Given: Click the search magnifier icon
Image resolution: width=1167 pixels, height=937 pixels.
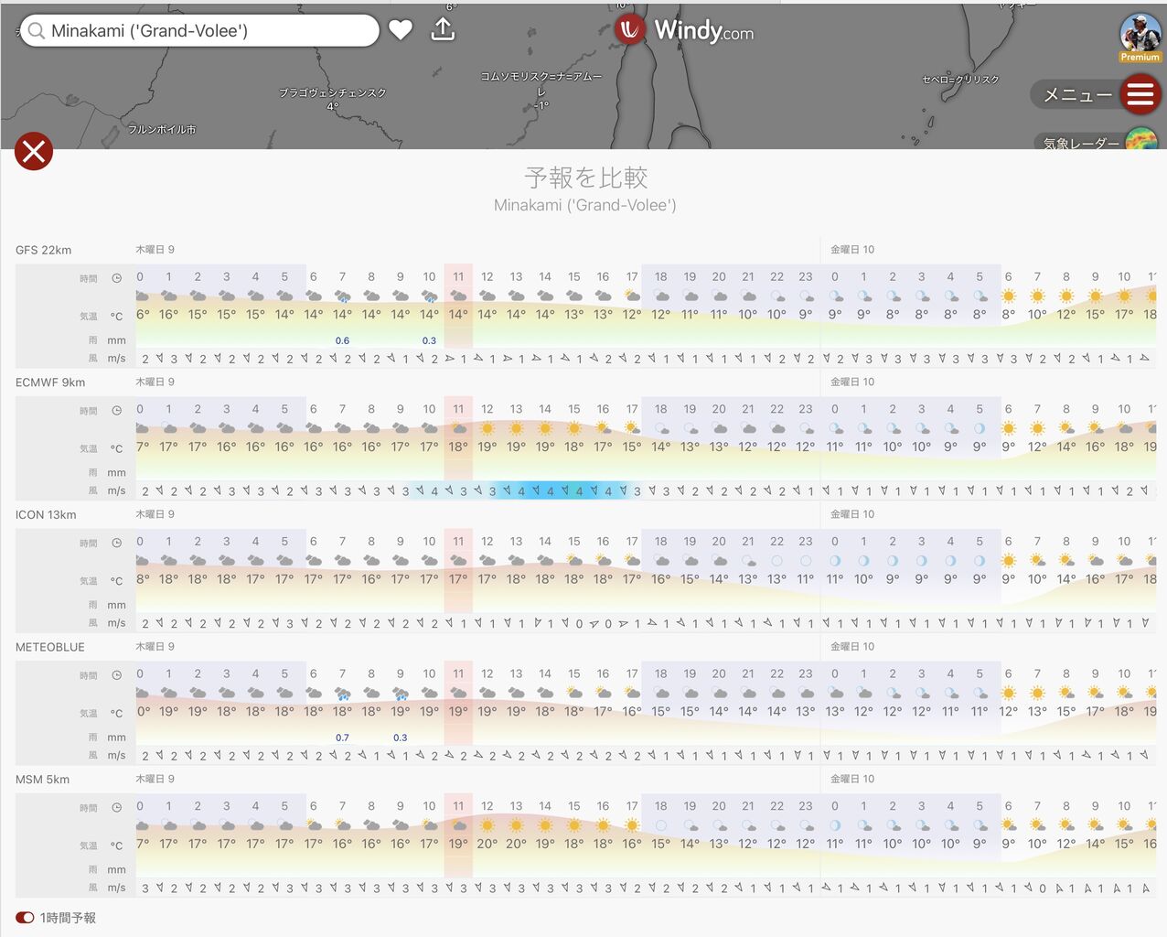Looking at the screenshot, I should click(x=37, y=31).
